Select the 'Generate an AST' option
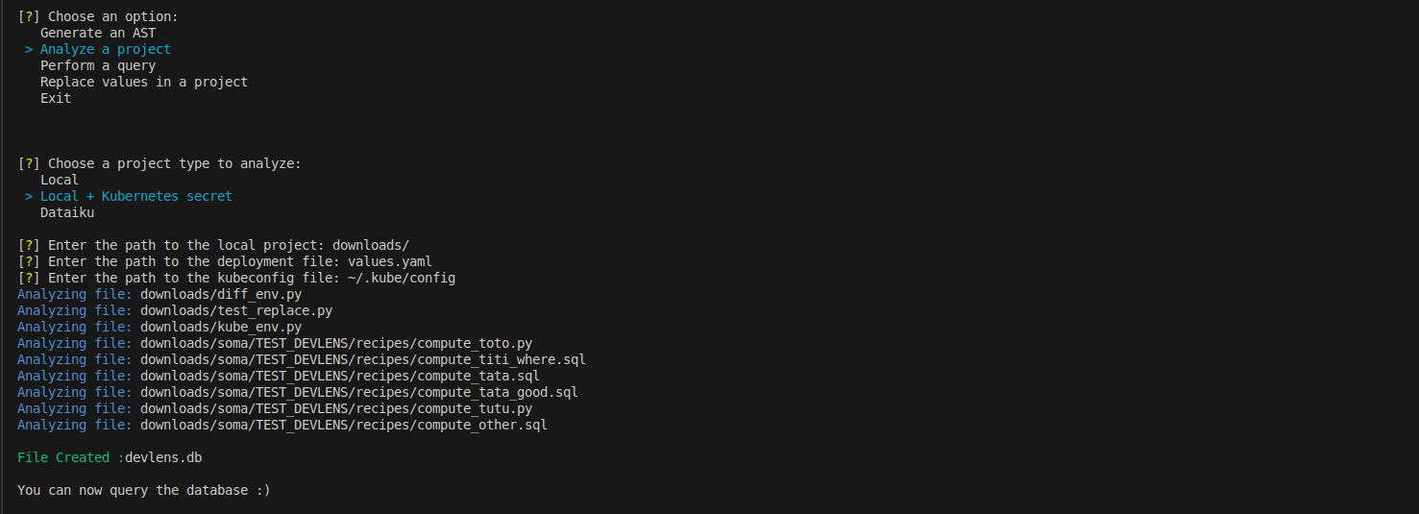 pos(98,33)
